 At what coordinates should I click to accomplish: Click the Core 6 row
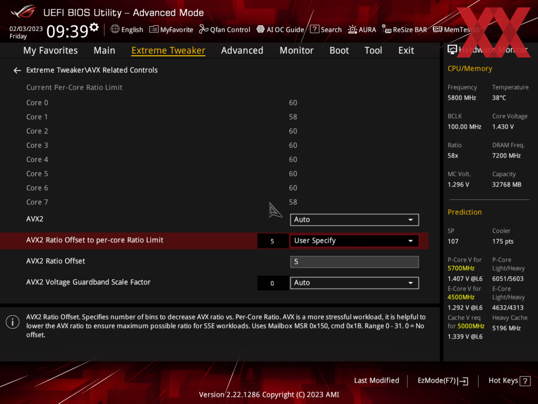162,188
